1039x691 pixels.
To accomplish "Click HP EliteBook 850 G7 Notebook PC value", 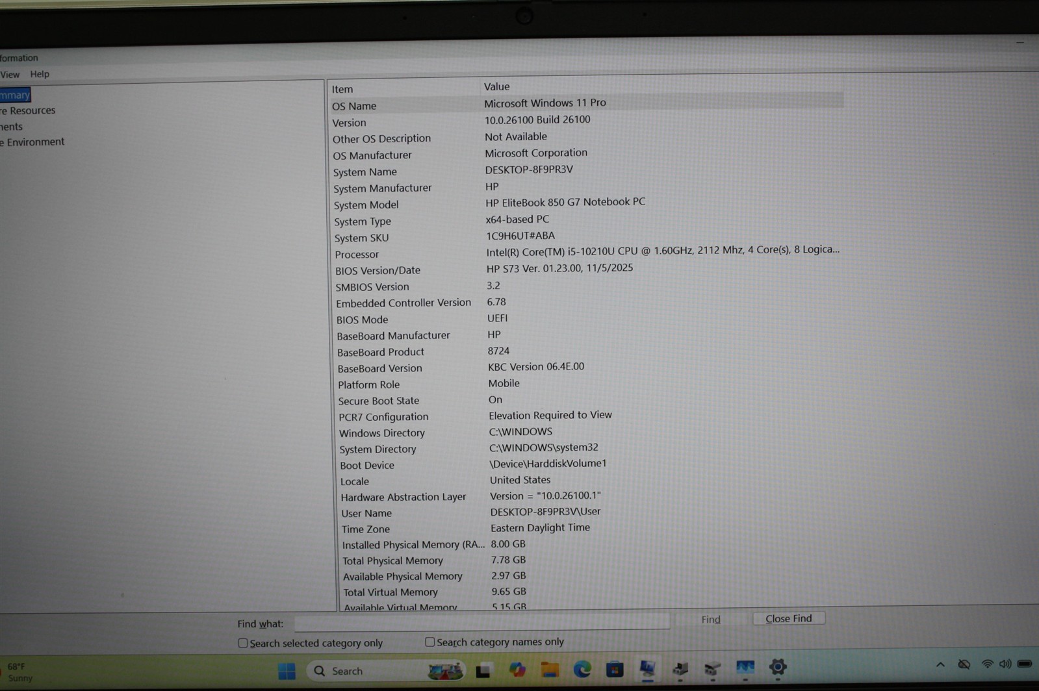I will click(565, 202).
